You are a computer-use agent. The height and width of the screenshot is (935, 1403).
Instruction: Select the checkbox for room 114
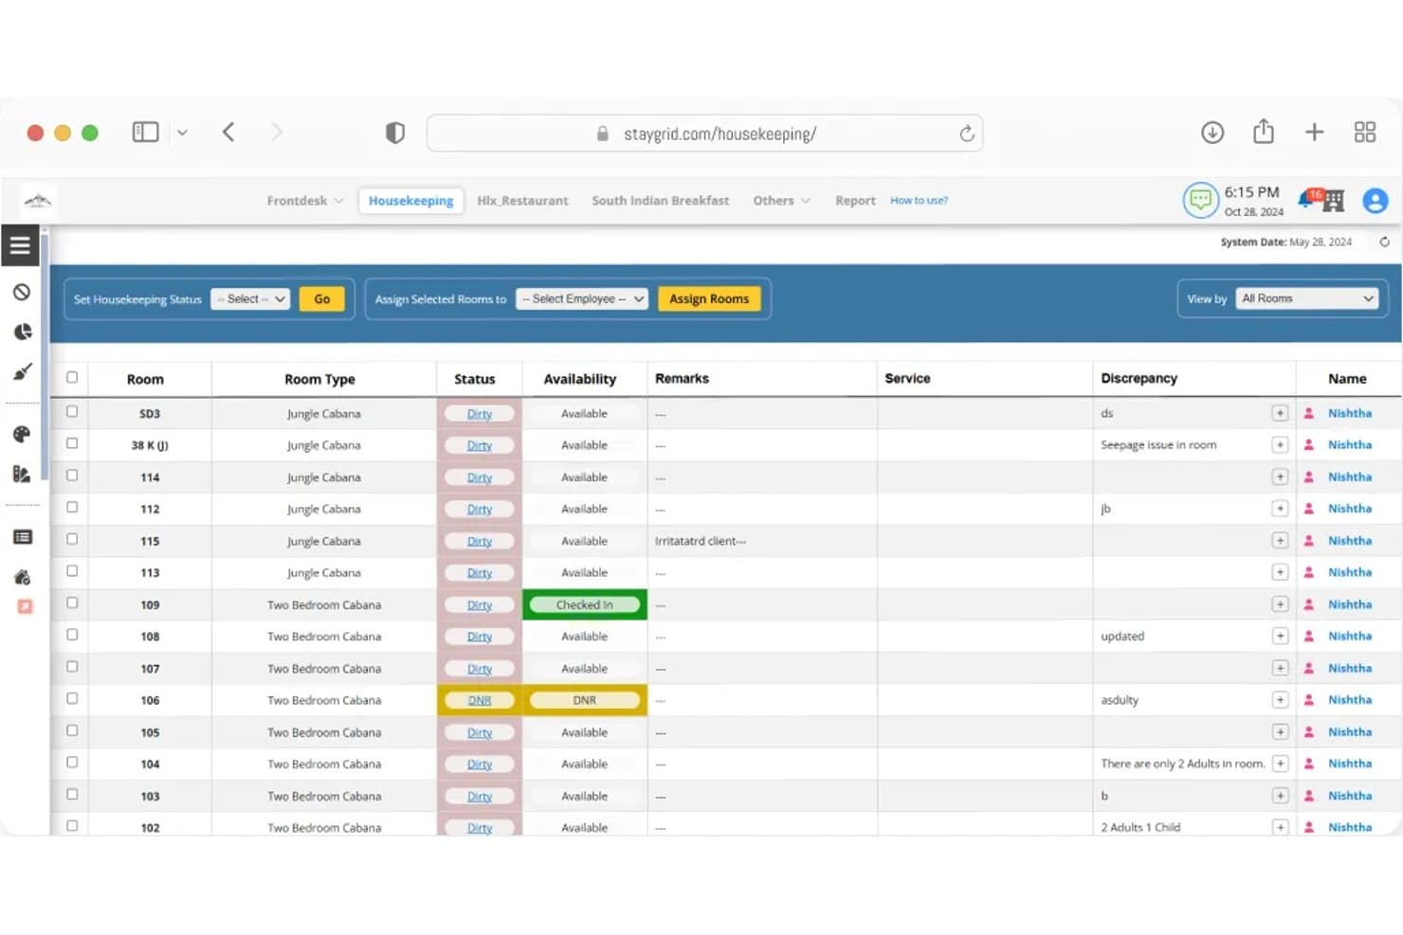(x=72, y=476)
